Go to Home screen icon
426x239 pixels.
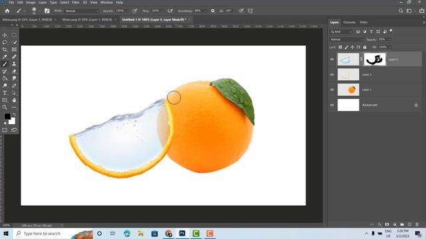coord(7,11)
